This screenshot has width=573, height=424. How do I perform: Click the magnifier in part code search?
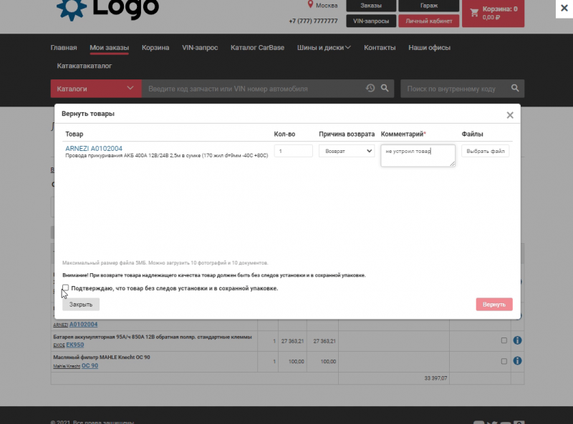(x=385, y=89)
